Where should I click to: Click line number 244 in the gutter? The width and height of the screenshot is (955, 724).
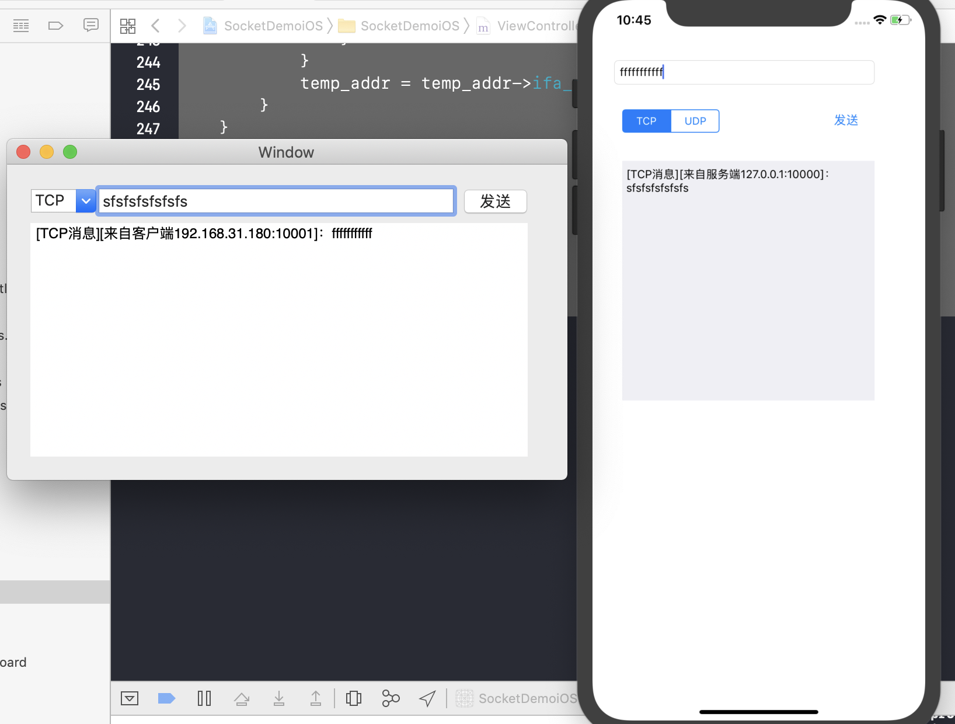pyautogui.click(x=148, y=62)
